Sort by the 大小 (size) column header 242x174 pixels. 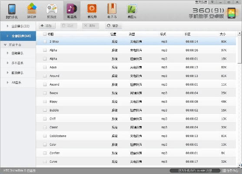pos(222,34)
